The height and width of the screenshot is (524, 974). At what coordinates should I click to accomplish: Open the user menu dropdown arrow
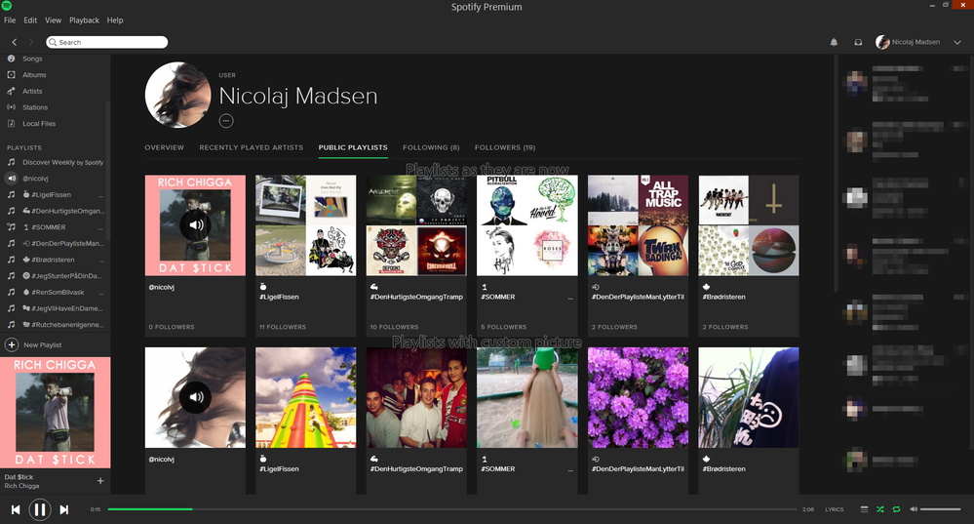[957, 42]
